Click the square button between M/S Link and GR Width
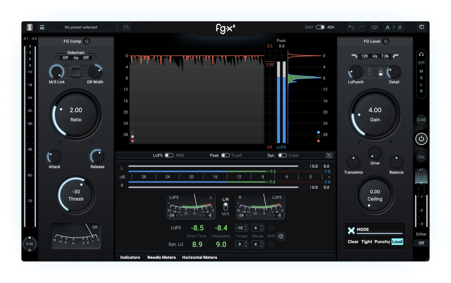451x283 pixels. (76, 72)
